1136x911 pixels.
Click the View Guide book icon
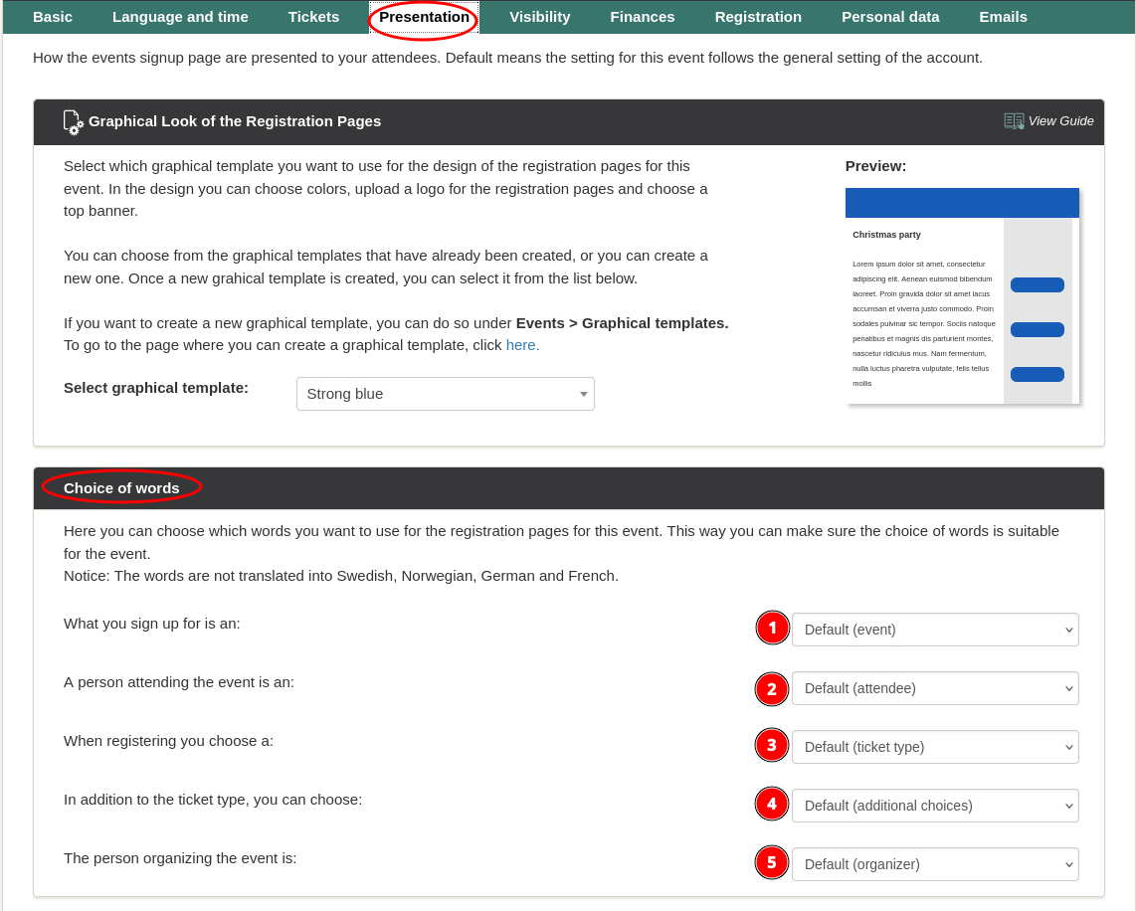(1014, 121)
